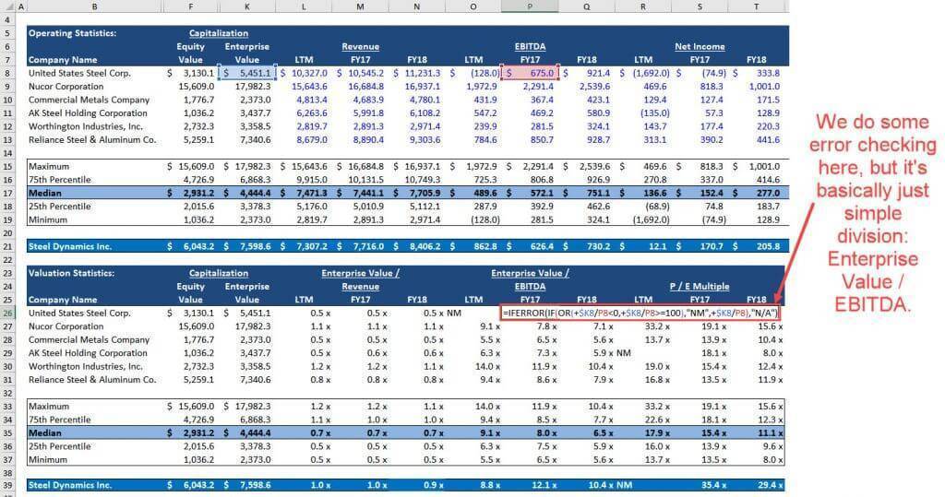The image size is (945, 497).
Task: Select Steel Dynamics FY18 revenue cell 8,406.2
Action: click(x=417, y=246)
